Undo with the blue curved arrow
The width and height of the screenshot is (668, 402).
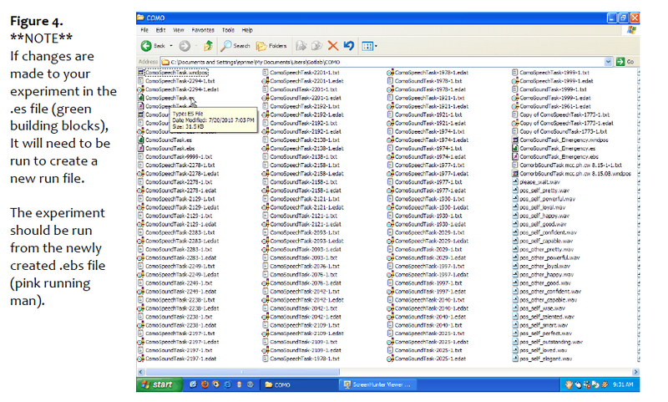(349, 46)
